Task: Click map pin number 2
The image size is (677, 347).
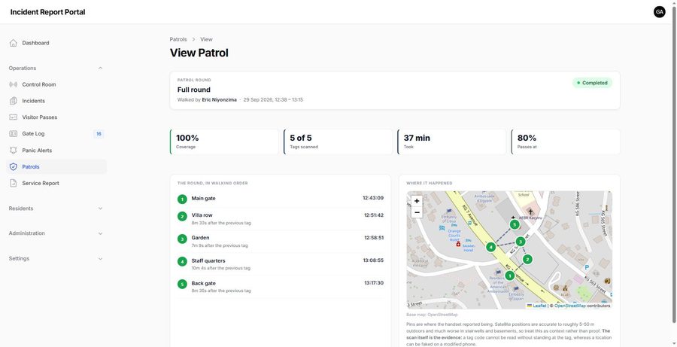Action: 527,259
